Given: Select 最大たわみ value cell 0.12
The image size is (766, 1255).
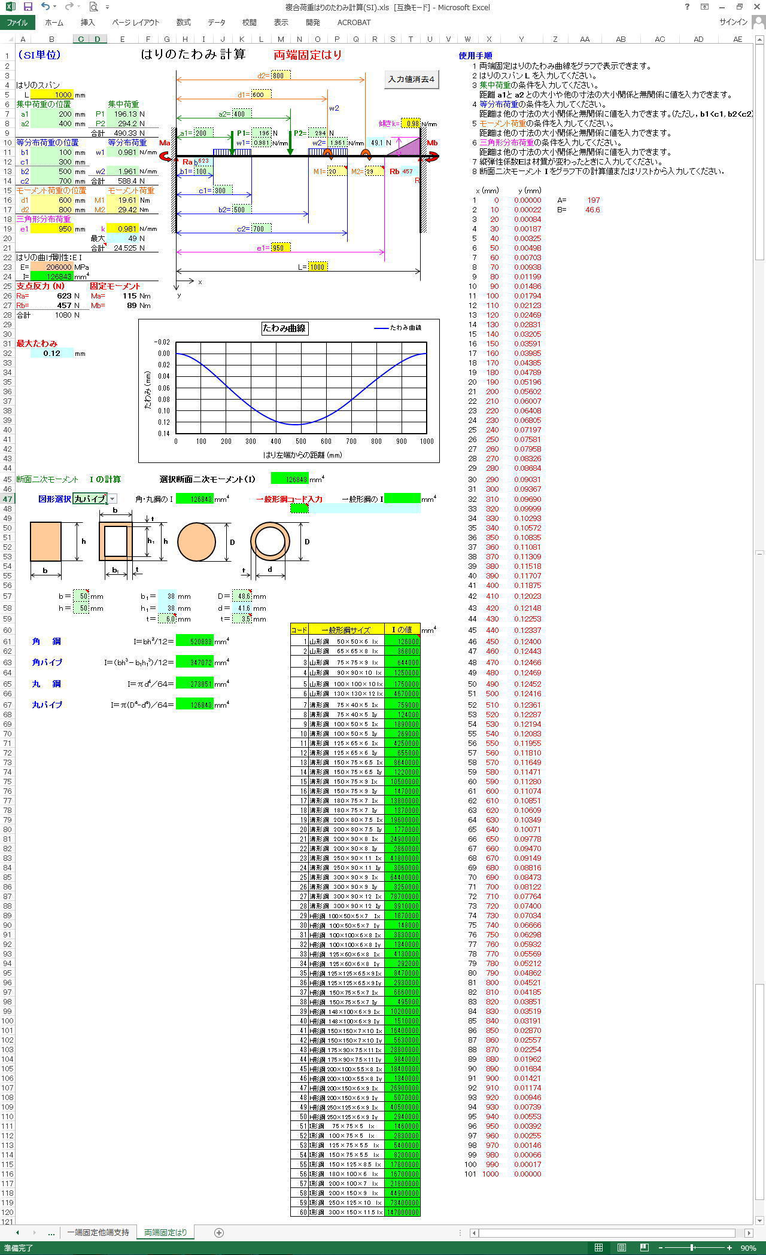Looking at the screenshot, I should [51, 353].
